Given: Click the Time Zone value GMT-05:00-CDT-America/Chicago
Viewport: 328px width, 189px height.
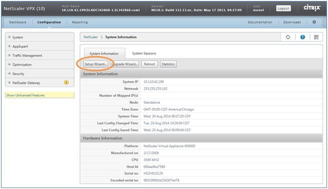Looking at the screenshot, I should [168, 109].
